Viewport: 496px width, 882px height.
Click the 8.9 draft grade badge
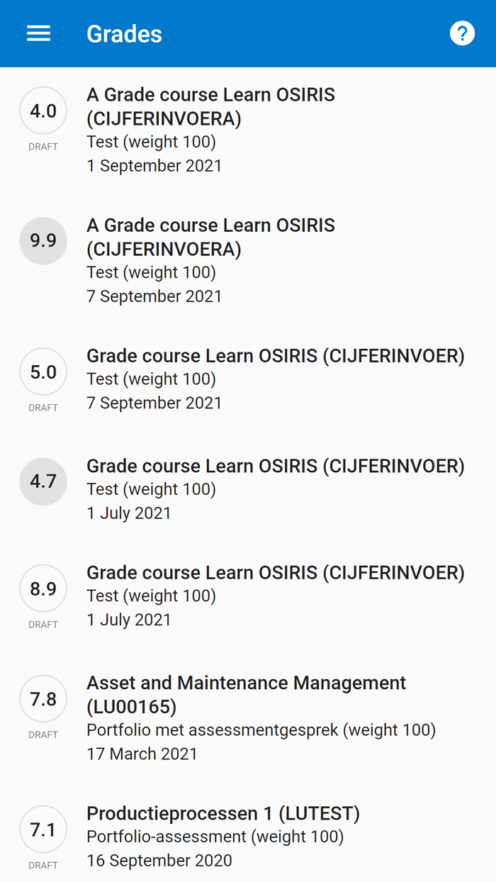coord(43,588)
